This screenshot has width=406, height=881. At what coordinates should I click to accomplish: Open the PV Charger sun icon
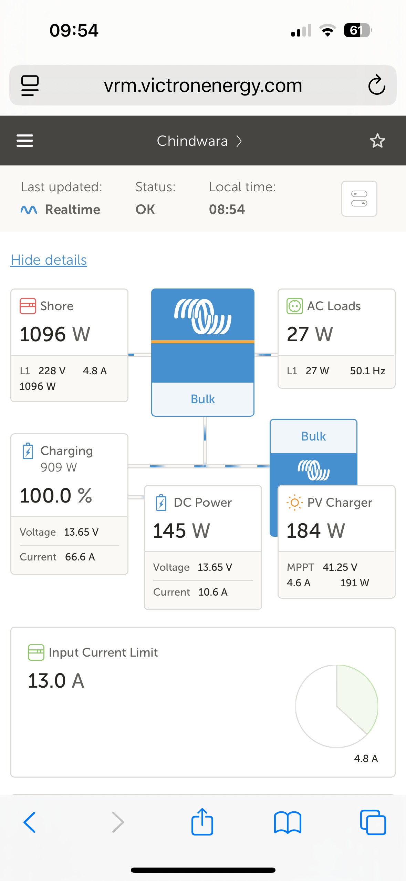[294, 503]
